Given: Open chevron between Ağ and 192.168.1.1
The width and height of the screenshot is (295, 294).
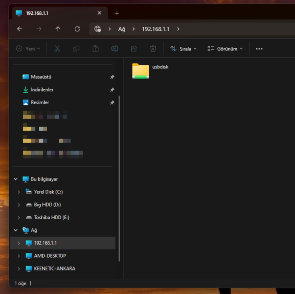Looking at the screenshot, I should (134, 29).
